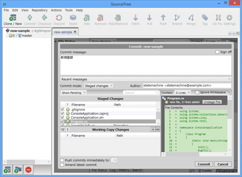Click the master branch label in bookmarks
Image resolution: width=242 pixels, height=177 pixels.
(27, 35)
